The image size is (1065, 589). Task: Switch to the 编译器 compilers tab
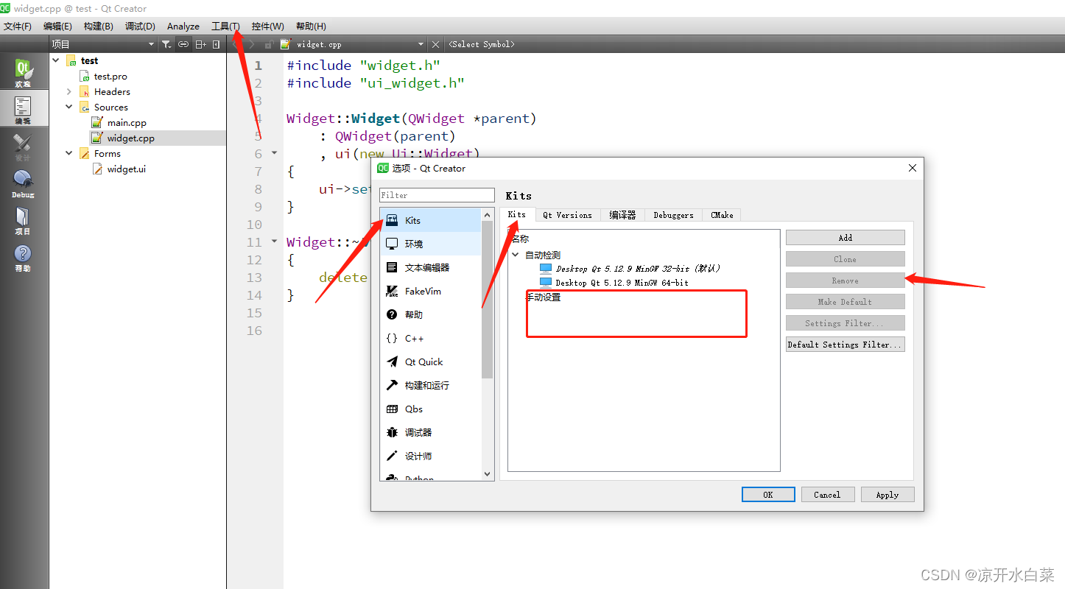[622, 215]
